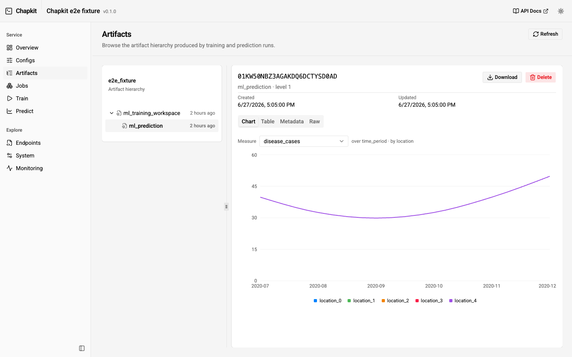Select the ml_prediction artifact in hierarchy
Screen dimensions: 572x357
(162, 126)
